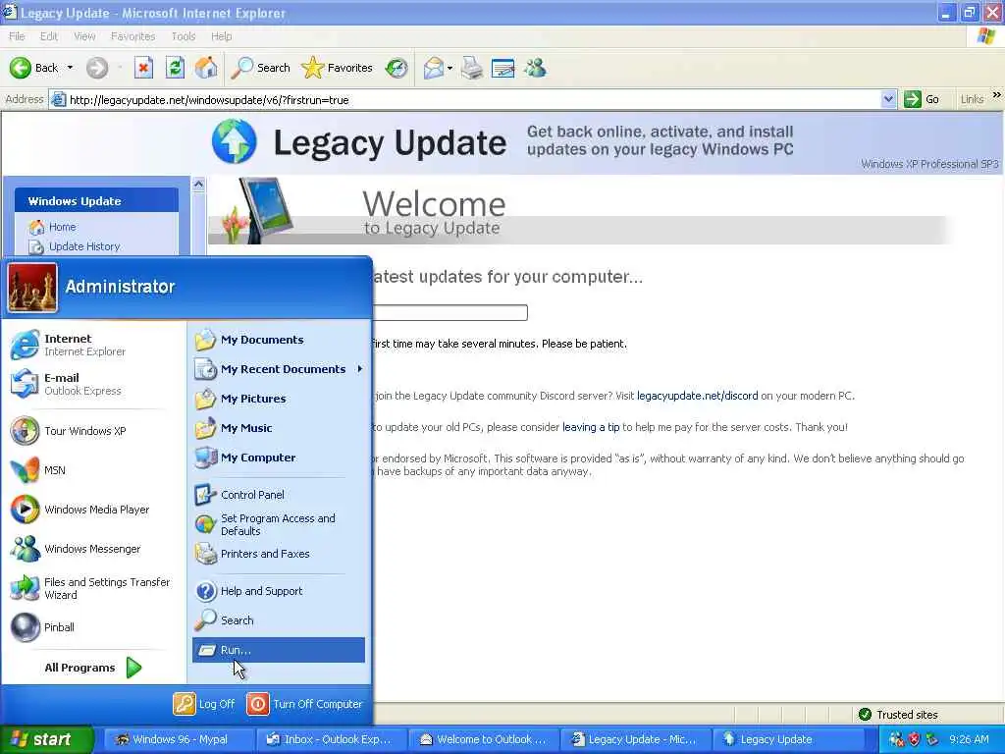The width and height of the screenshot is (1005, 754).
Task: Open the Favorites star in IE toolbar
Action: coord(337,68)
